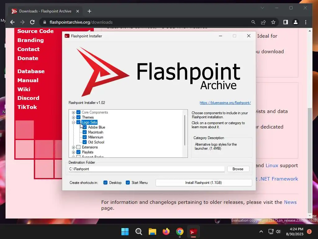This screenshot has width=318, height=239.
Task: Click the browser address bar URL
Action: [x=81, y=22]
